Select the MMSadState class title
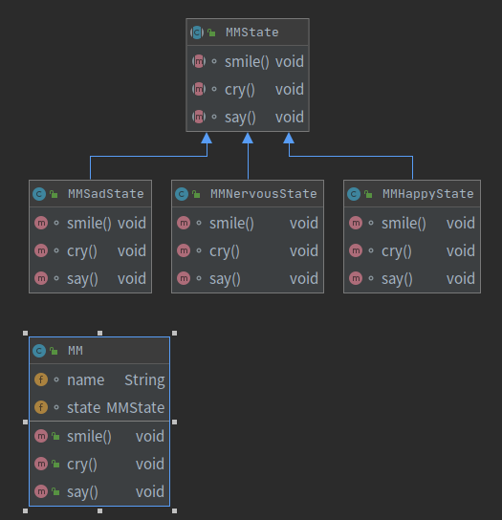This screenshot has height=520, width=502. click(106, 194)
